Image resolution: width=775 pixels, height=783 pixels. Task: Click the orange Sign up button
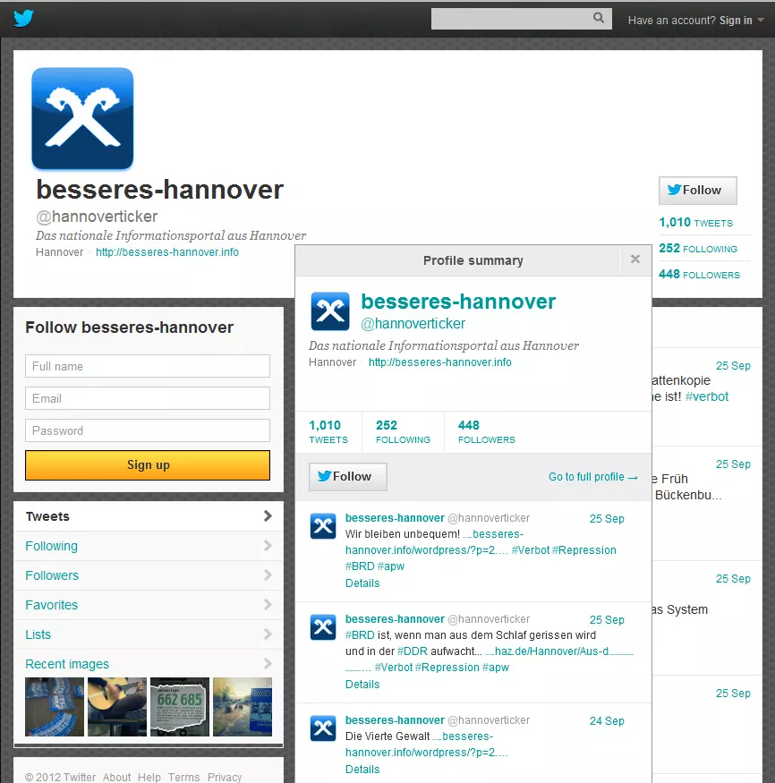coord(148,465)
